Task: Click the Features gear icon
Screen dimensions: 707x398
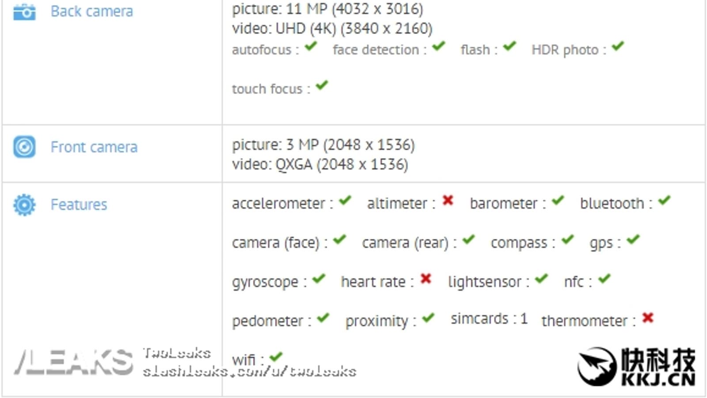Action: (x=24, y=205)
